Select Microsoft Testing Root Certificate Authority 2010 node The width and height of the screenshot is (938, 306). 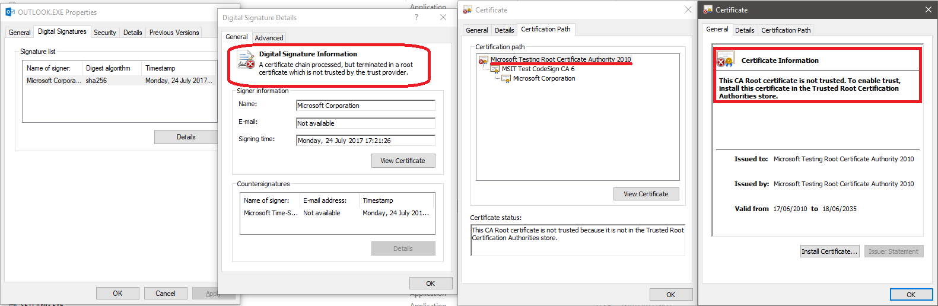coord(561,59)
